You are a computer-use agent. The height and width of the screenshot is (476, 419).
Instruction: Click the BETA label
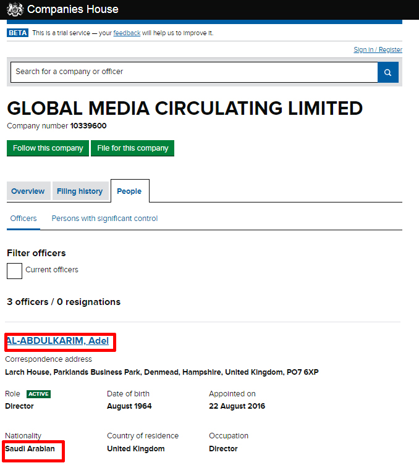click(18, 33)
